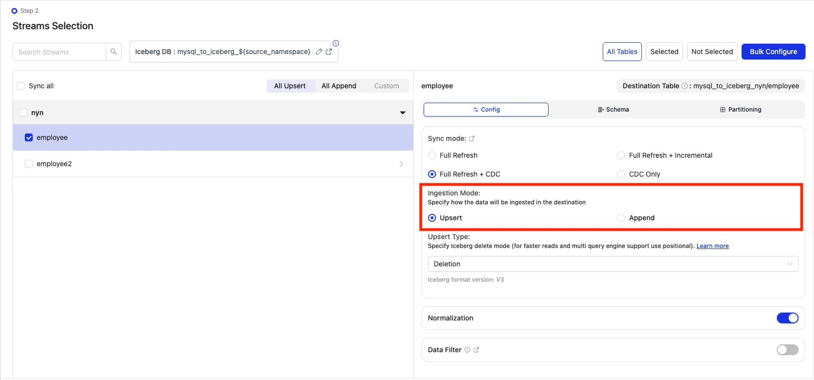814x380 pixels.
Task: Open Iceberg DB external link icon
Action: (x=329, y=52)
